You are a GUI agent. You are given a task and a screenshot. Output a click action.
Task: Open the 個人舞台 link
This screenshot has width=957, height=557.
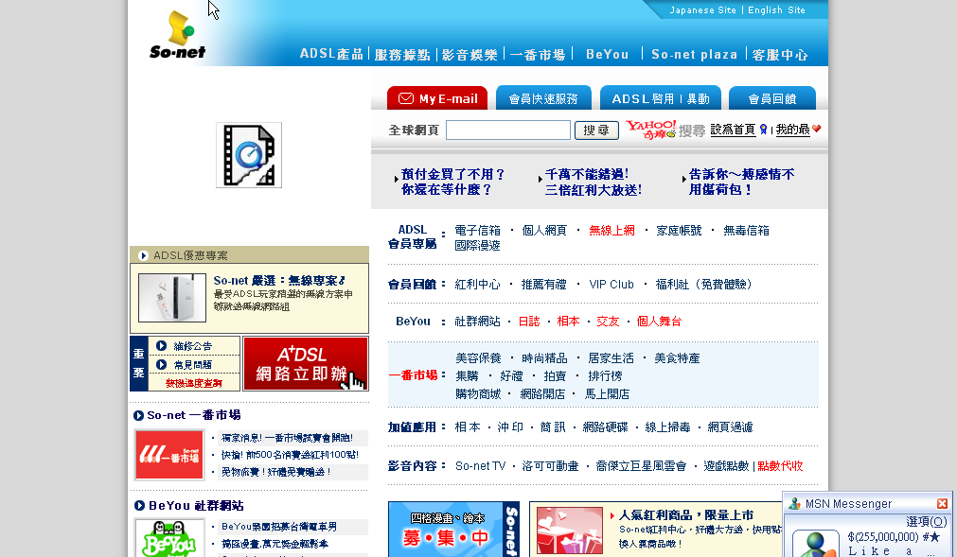coord(659,322)
